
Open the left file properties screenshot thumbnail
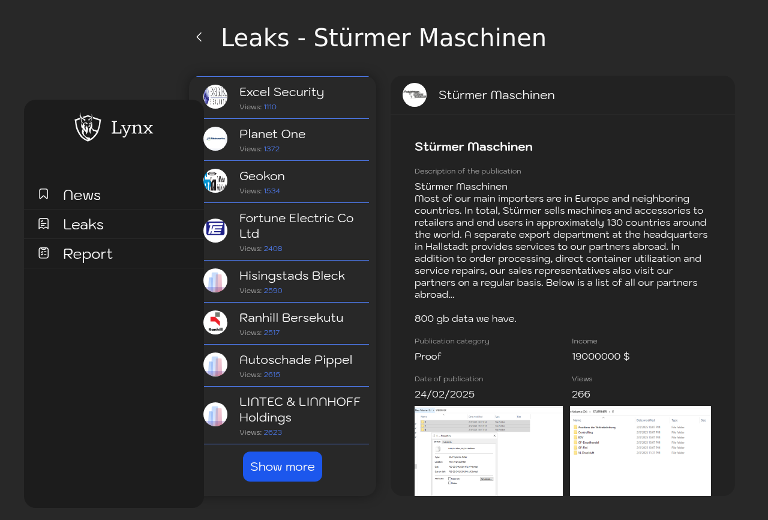pos(488,451)
